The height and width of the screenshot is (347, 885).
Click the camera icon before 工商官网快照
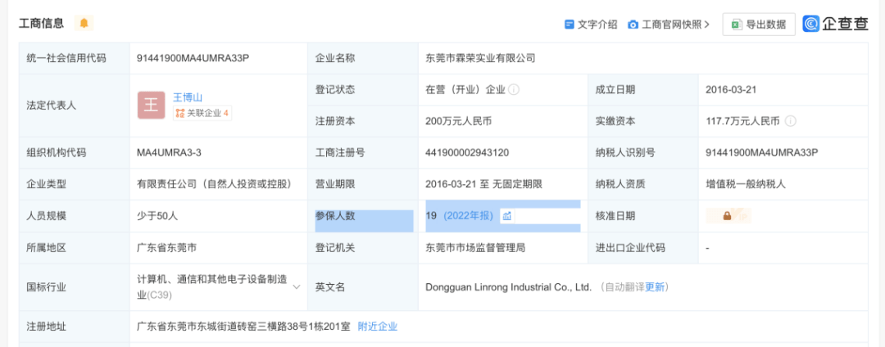633,25
